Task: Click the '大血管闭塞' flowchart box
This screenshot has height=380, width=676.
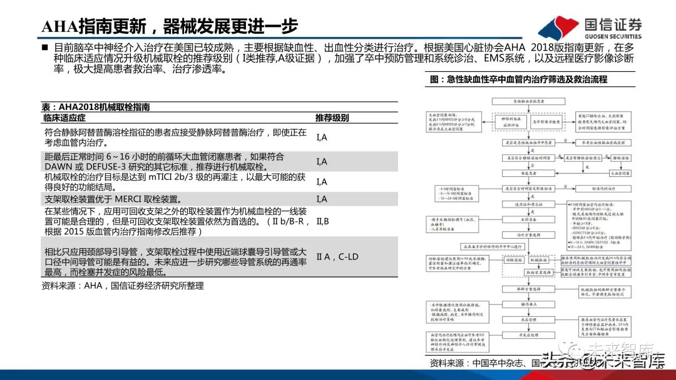Action: [x=620, y=173]
